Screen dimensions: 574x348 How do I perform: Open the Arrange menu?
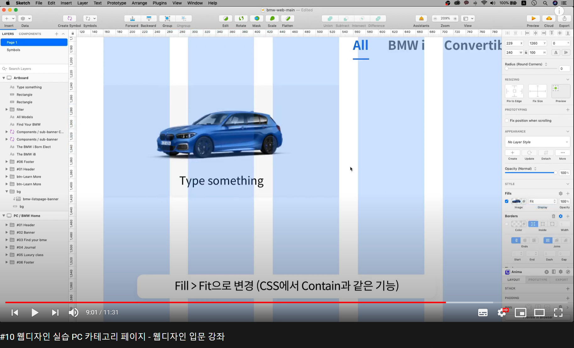click(x=139, y=3)
